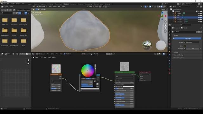Switch viewport to solid shading
This screenshot has width=203, height=114.
(x=160, y=7)
